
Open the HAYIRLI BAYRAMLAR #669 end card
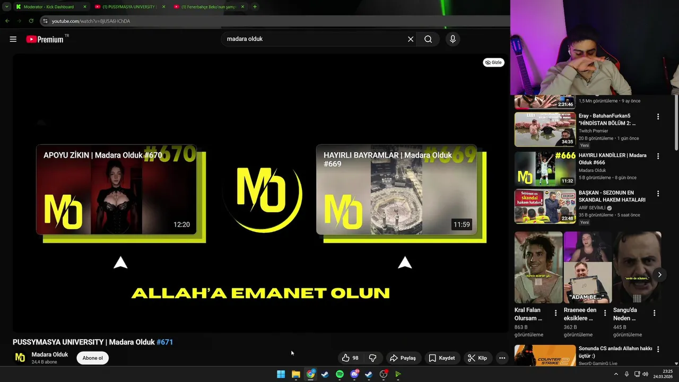[396, 189]
